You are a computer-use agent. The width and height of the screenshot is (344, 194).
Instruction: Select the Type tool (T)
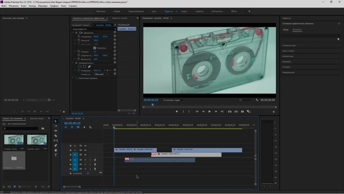click(56, 155)
